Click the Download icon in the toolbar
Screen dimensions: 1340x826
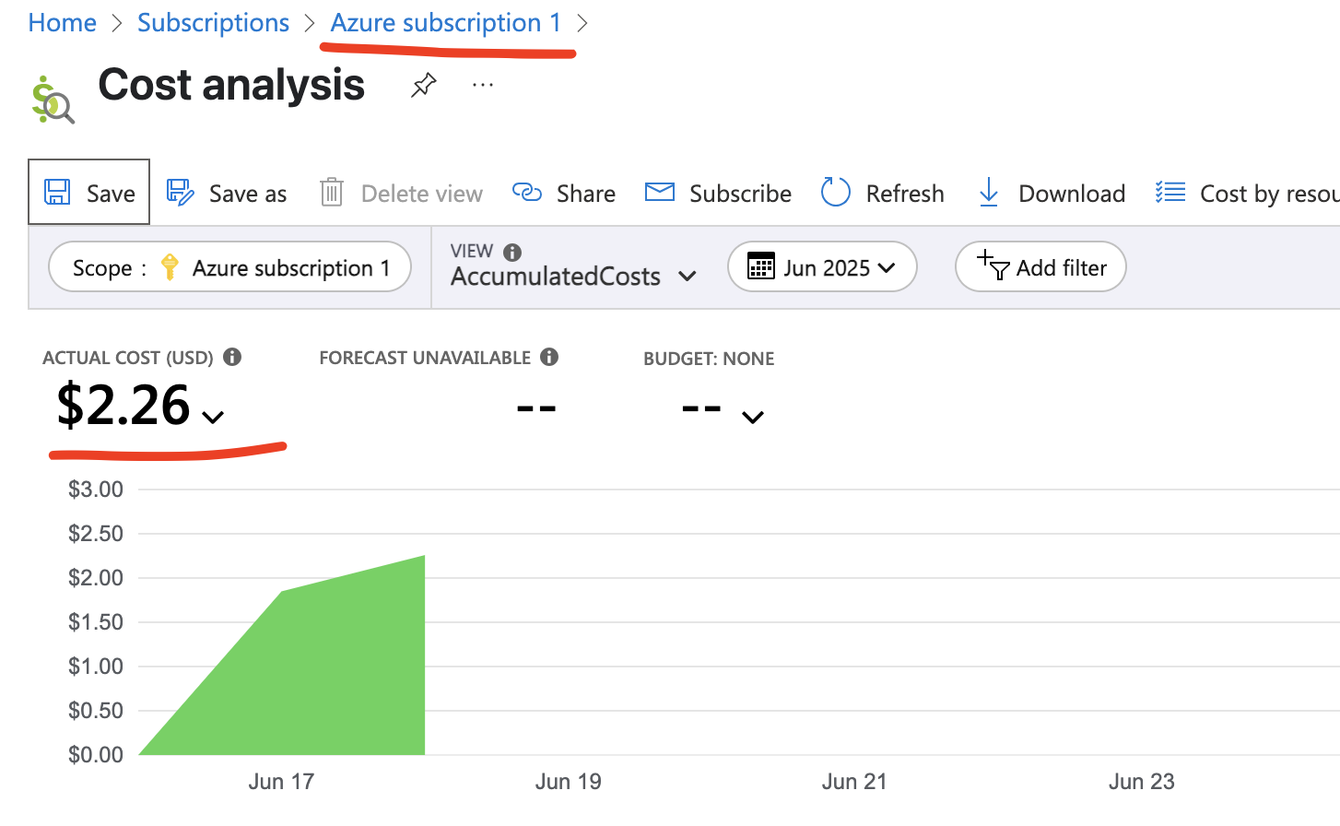click(x=989, y=192)
